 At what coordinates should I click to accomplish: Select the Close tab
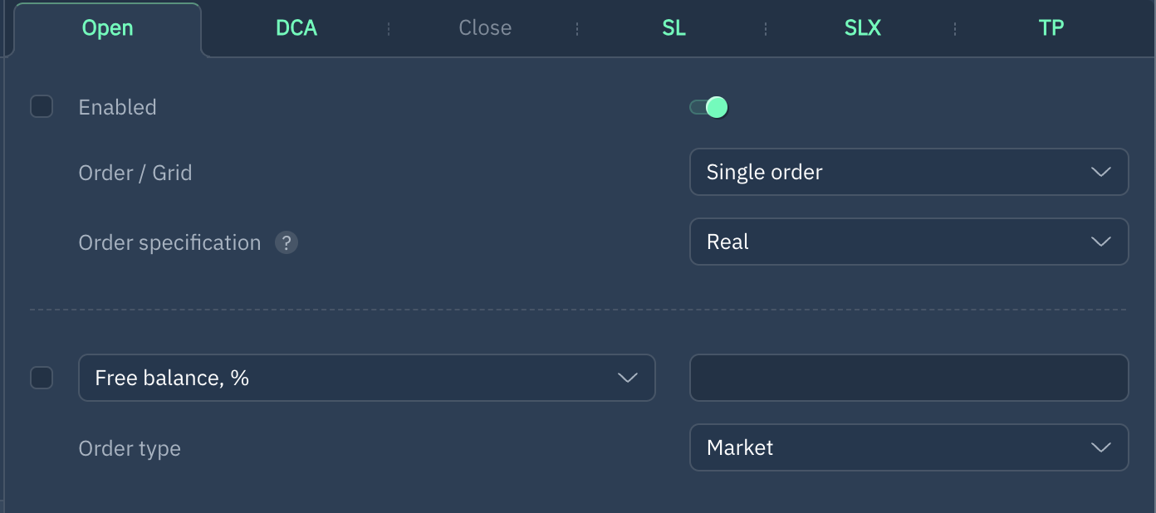pyautogui.click(x=485, y=28)
